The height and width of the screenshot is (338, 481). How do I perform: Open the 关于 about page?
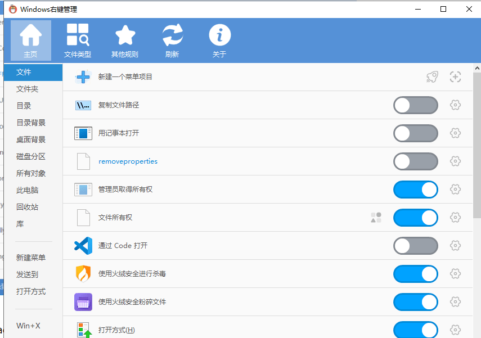[x=219, y=40]
